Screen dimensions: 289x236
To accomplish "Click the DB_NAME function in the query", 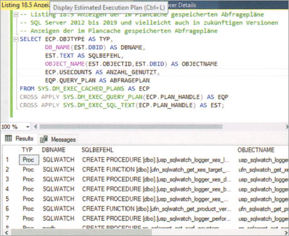I will click(57, 47).
